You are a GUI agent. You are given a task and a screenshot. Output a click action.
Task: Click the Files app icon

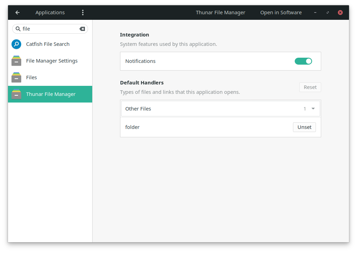(x=16, y=77)
